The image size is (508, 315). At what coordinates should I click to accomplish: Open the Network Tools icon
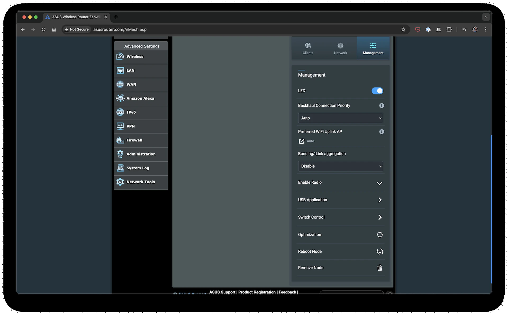120,182
